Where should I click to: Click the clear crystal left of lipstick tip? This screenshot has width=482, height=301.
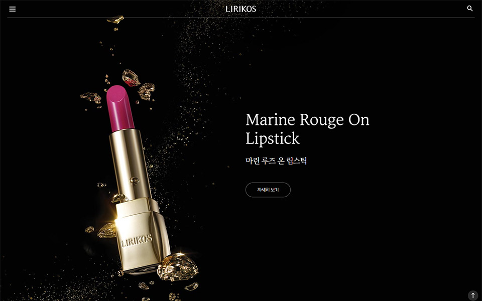coord(91,97)
